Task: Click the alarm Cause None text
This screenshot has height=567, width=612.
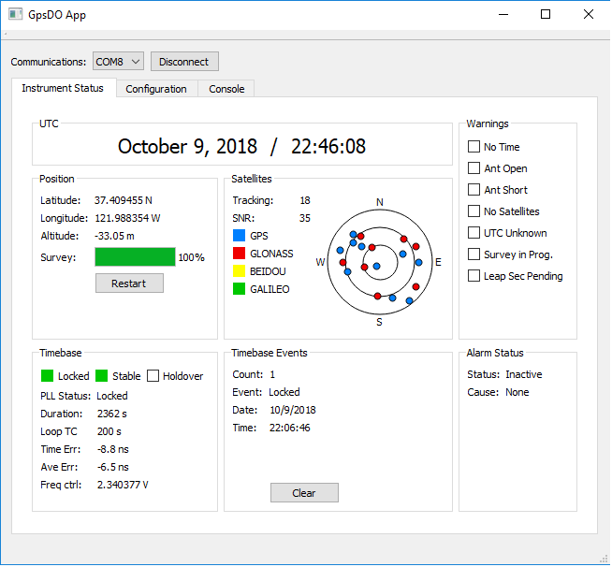Action: 517,392
